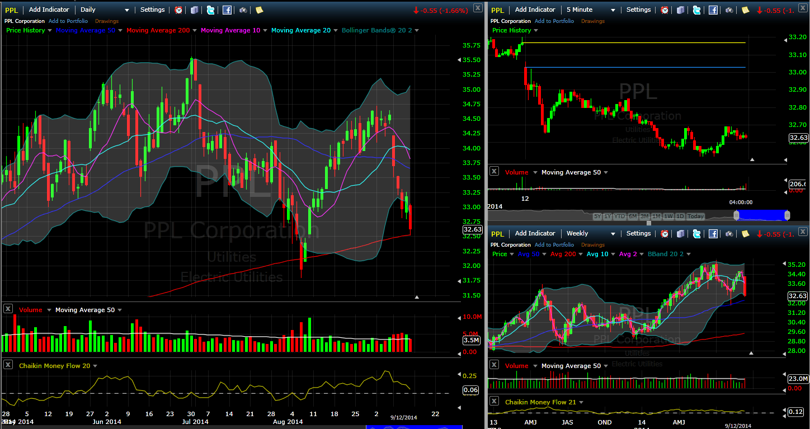Click left handle of blue range slider
The width and height of the screenshot is (810, 429).
point(737,215)
